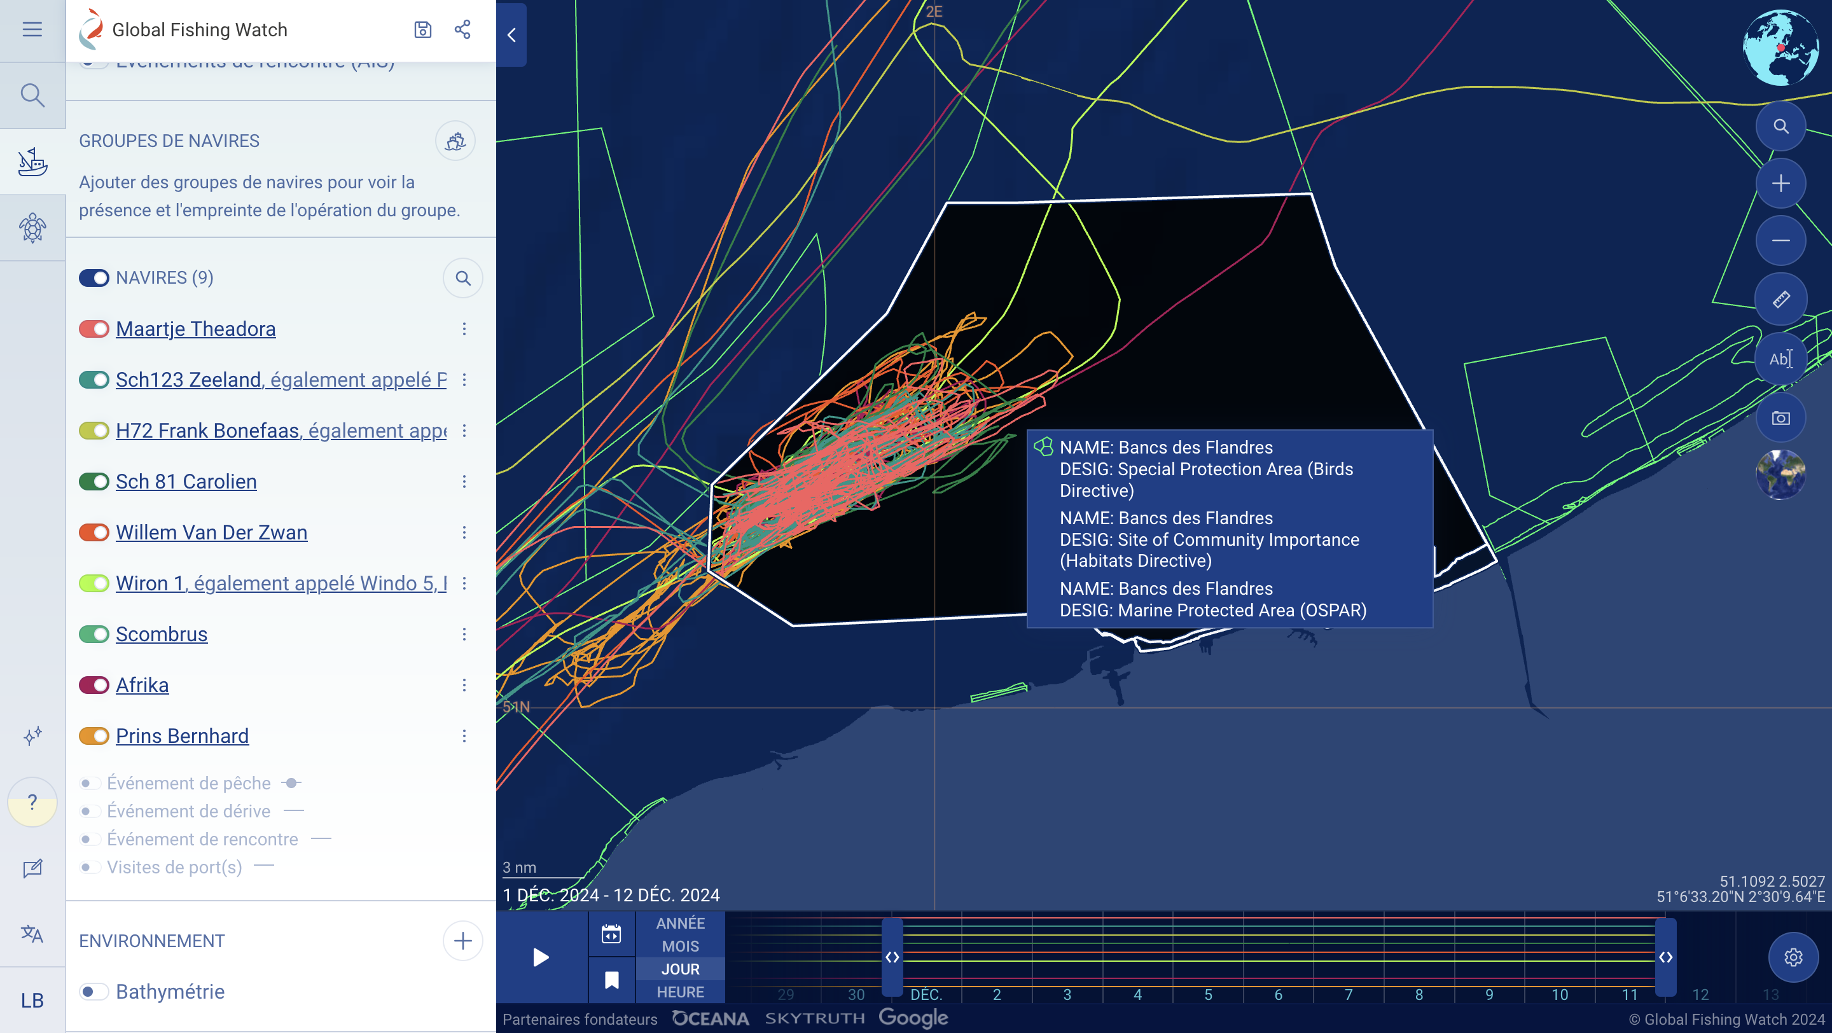Search vessels in NAVIRES section
This screenshot has width=1832, height=1033.
pyautogui.click(x=463, y=278)
